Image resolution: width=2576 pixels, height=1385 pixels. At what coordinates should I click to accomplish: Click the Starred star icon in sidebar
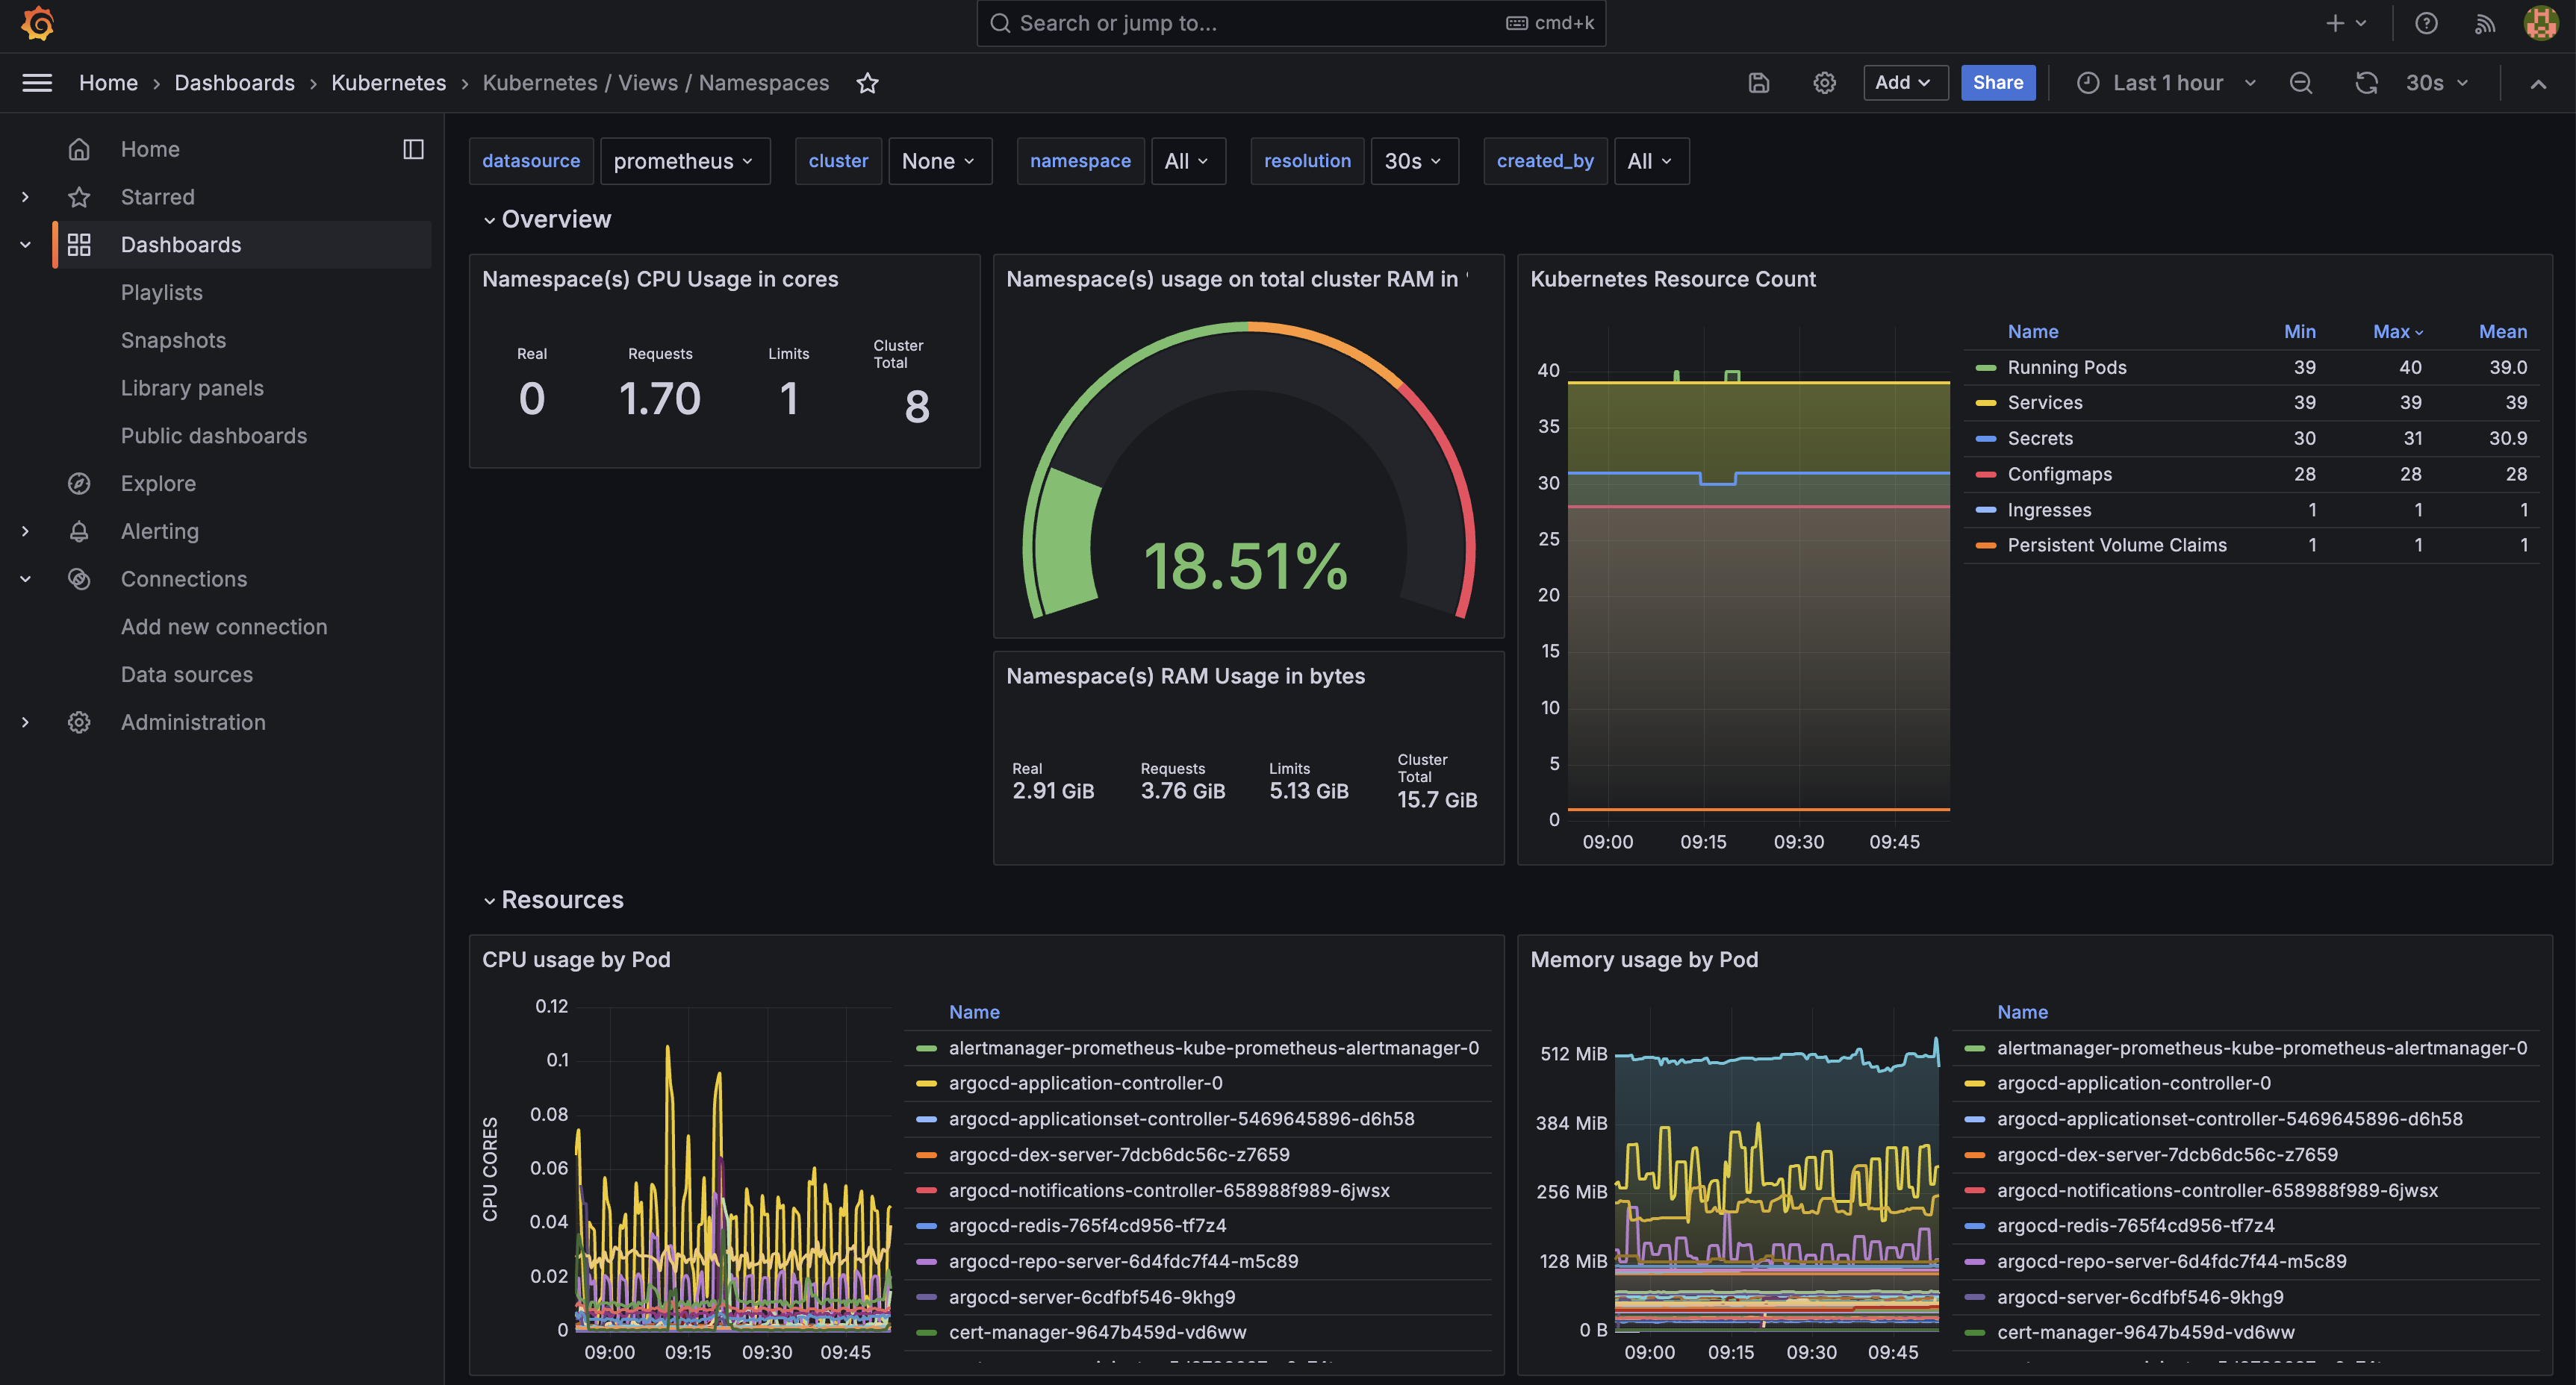tap(79, 197)
